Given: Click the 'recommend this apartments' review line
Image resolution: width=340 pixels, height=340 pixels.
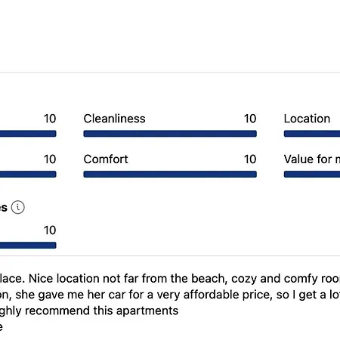Looking at the screenshot, I should point(89,311).
